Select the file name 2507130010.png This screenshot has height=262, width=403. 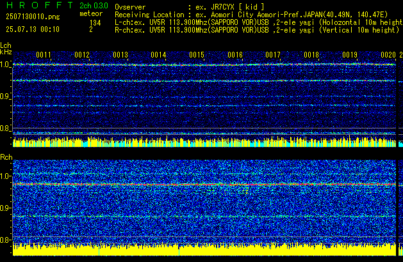coord(33,17)
